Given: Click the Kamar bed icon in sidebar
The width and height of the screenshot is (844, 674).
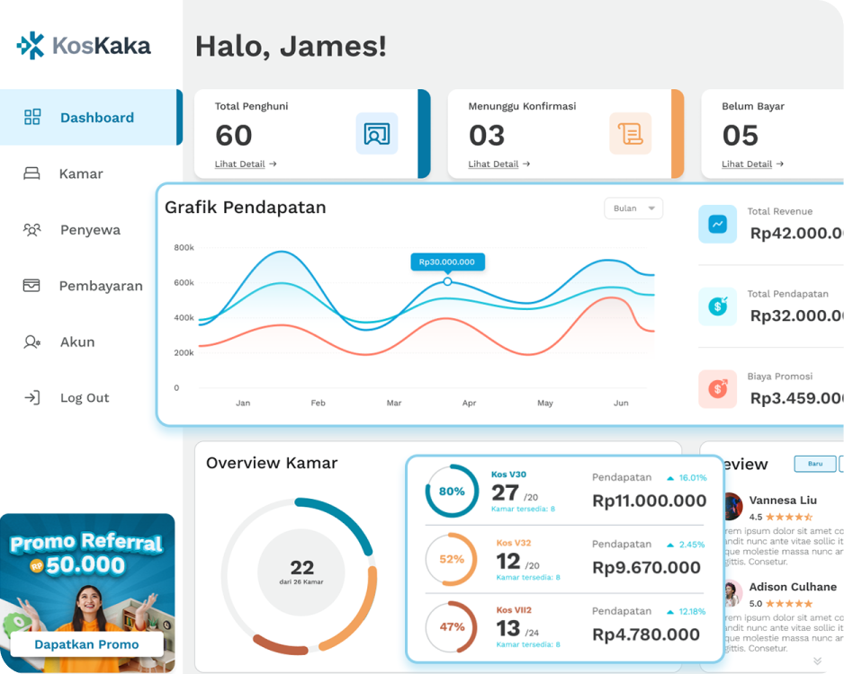Looking at the screenshot, I should (32, 173).
